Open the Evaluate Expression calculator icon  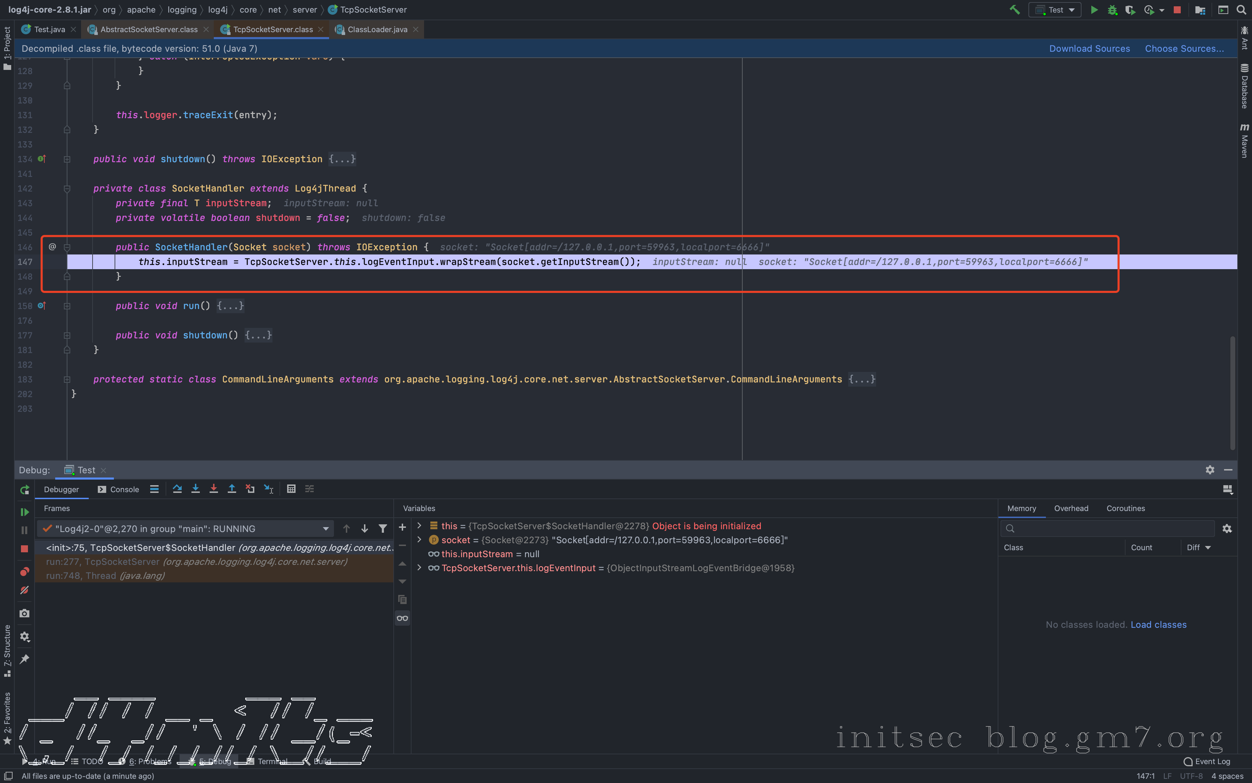tap(291, 489)
